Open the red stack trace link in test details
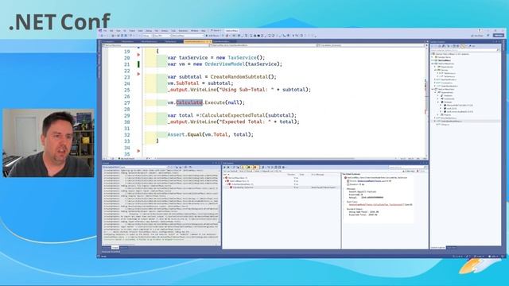The height and width of the screenshot is (286, 509). coord(375,205)
